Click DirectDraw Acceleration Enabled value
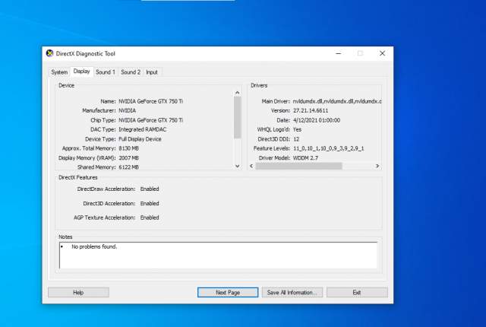This screenshot has height=327, width=486. 150,189
